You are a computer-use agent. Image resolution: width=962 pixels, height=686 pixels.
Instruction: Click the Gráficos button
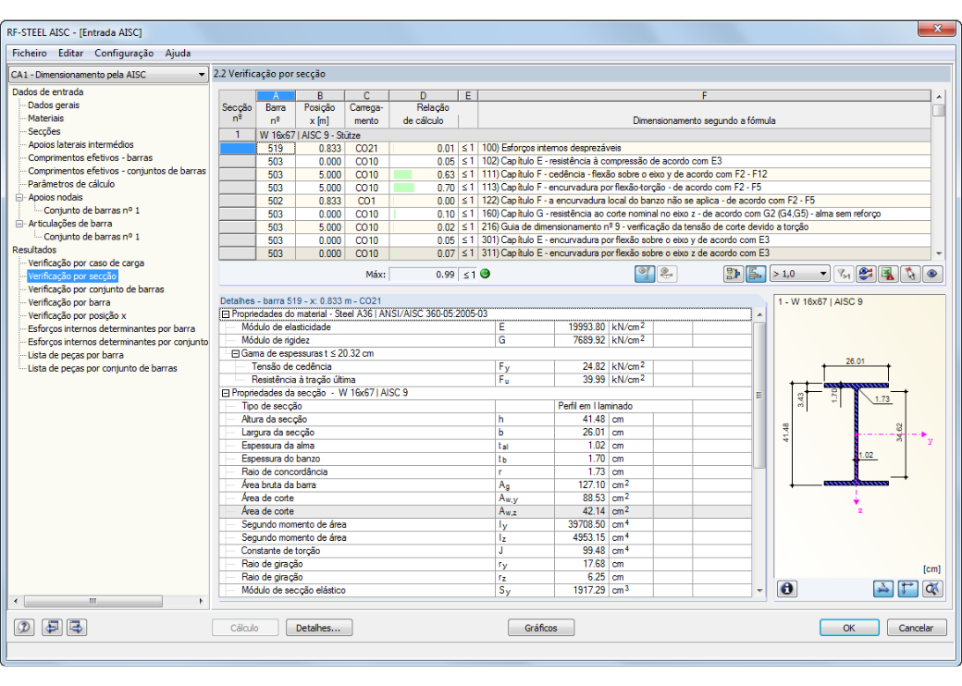541,628
